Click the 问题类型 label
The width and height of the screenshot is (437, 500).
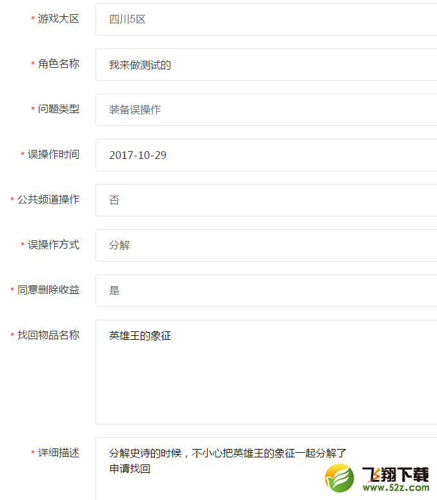pos(59,109)
